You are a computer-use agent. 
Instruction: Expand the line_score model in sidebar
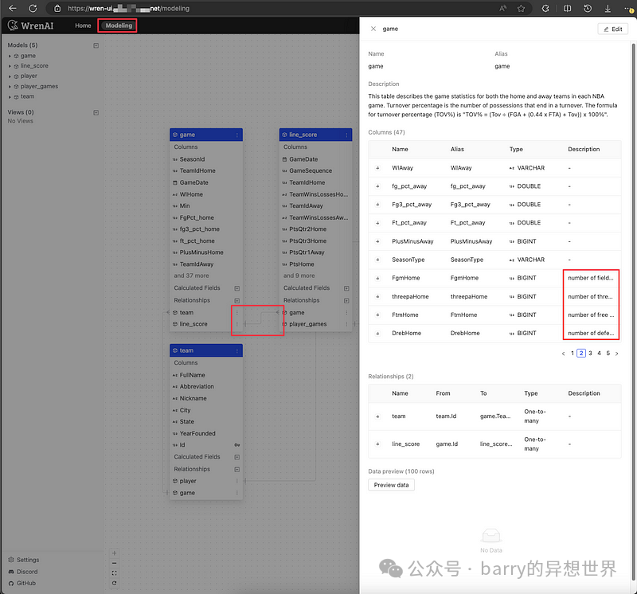click(x=10, y=66)
